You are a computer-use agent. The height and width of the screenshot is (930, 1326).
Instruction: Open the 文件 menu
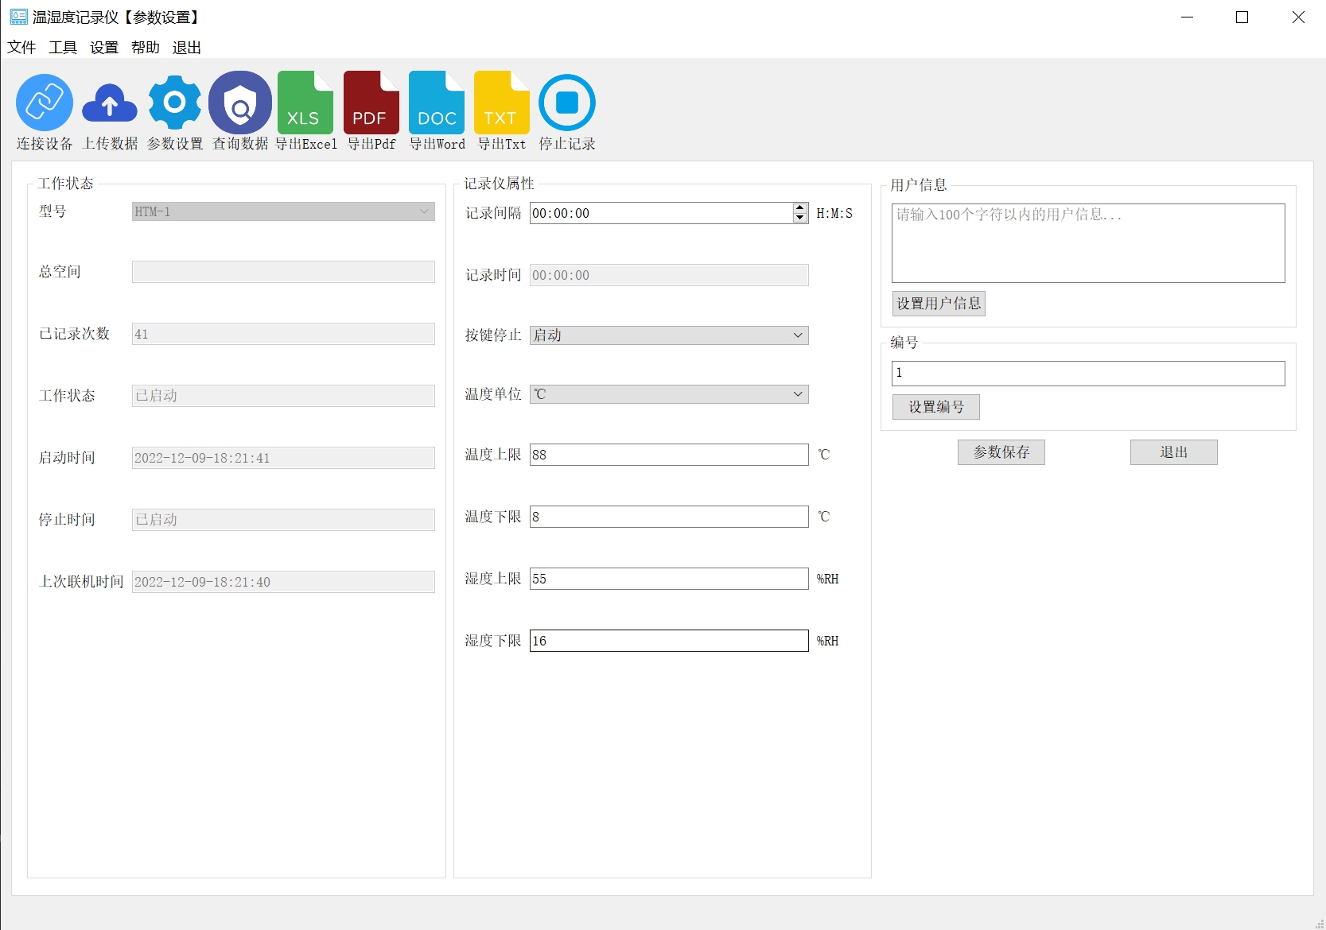click(x=21, y=48)
